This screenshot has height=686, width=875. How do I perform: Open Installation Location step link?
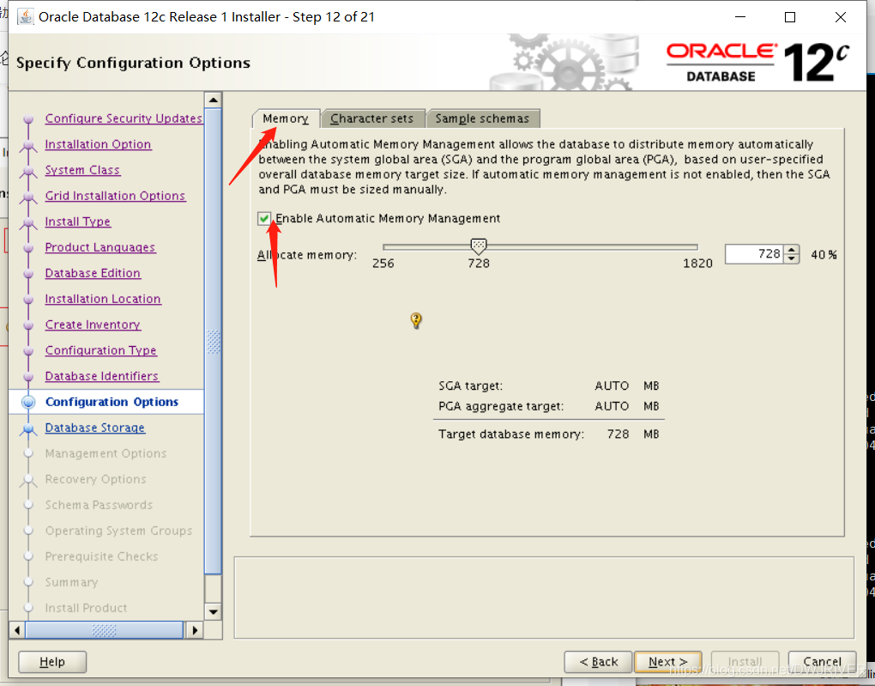pyautogui.click(x=103, y=299)
